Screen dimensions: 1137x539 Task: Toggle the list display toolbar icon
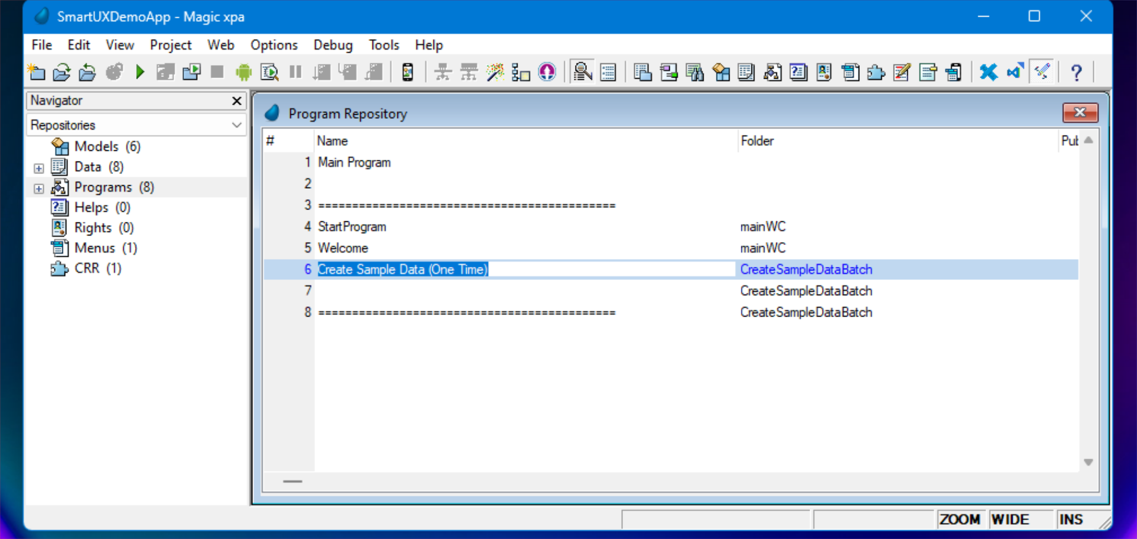608,72
